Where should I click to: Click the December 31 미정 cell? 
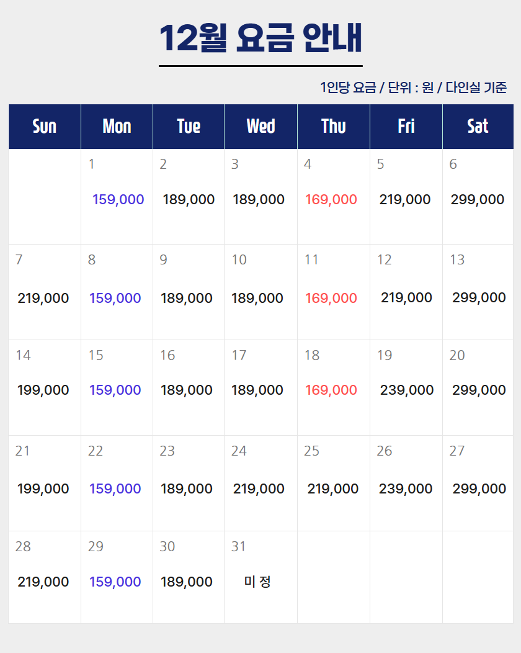tap(257, 582)
